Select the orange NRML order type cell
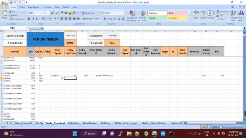This screenshot has width=246, height=138. (x=70, y=43)
